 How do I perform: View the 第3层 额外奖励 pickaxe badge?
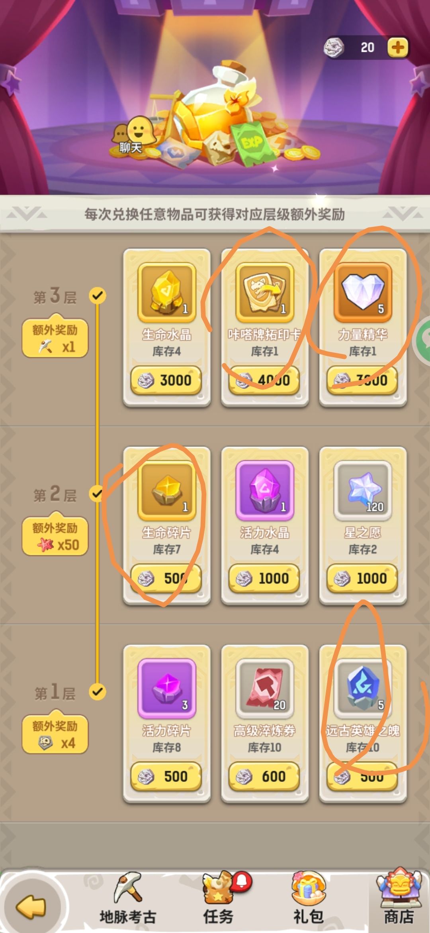coord(55,339)
